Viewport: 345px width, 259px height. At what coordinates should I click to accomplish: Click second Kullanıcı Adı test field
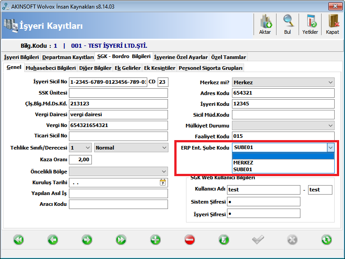point(320,190)
